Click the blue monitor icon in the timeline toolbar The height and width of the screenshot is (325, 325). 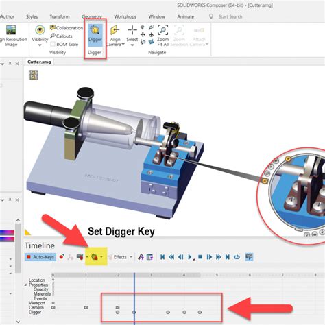[x=249, y=257]
